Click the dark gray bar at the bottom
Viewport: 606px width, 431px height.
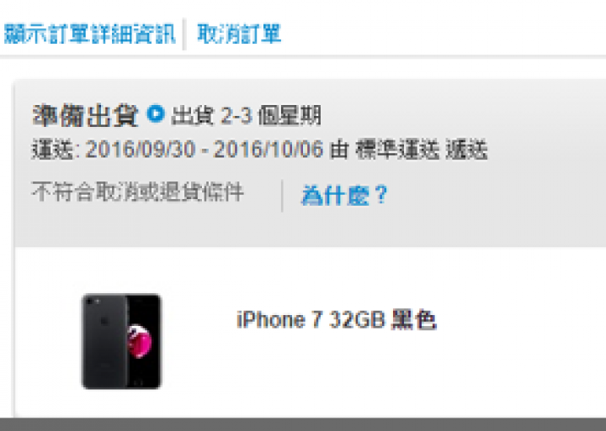coord(303,424)
